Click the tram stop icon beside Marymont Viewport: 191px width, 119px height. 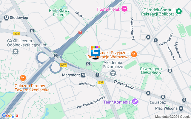97,75
